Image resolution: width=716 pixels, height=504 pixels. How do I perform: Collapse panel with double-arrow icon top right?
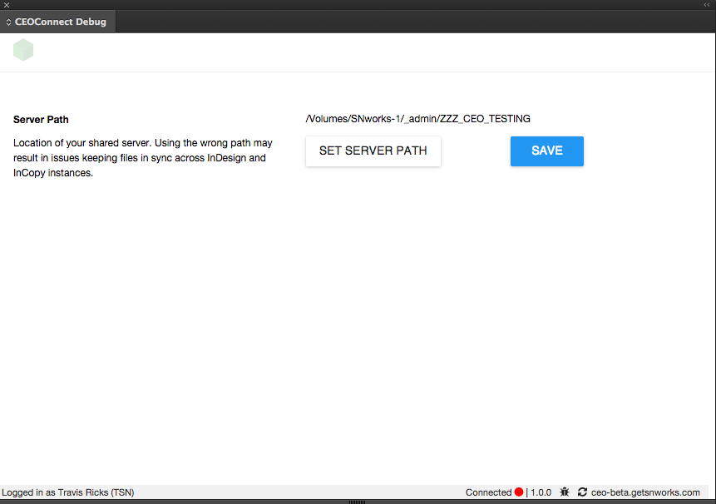(x=707, y=5)
